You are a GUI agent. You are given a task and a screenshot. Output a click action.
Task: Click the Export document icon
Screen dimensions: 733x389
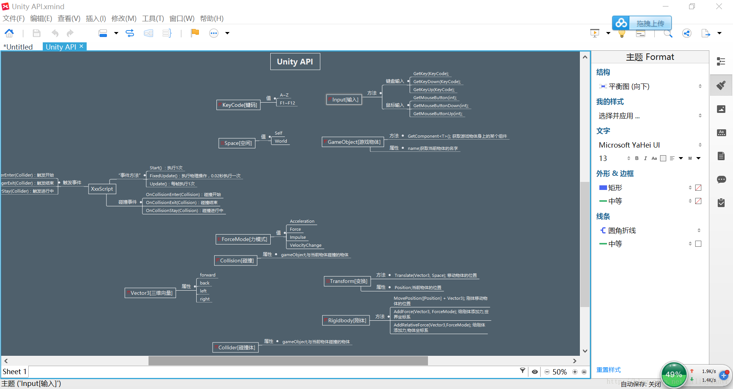[706, 33]
